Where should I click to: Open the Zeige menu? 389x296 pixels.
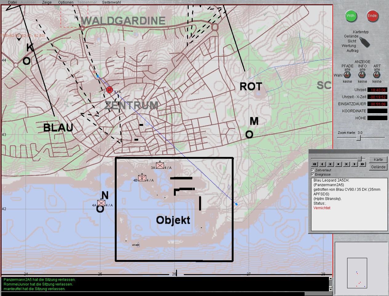tap(47, 2)
